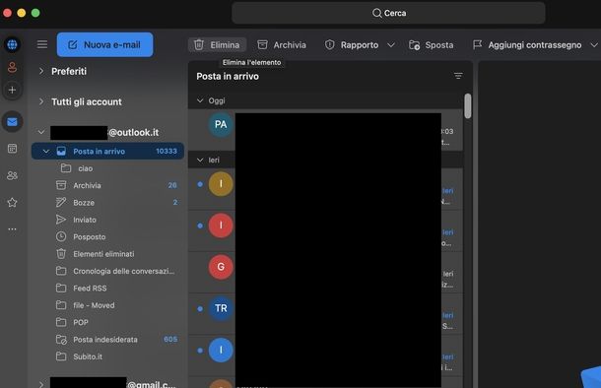Open the Posta indesiderata folder
The height and width of the screenshot is (388, 601).
pos(107,340)
